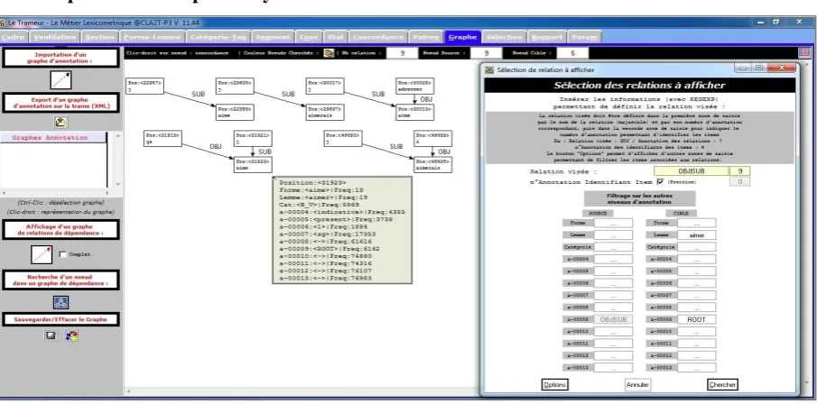Image resolution: width=817 pixels, height=404 pixels.
Task: Close the Sélection de relation à afficher dialog
Action: [781, 69]
